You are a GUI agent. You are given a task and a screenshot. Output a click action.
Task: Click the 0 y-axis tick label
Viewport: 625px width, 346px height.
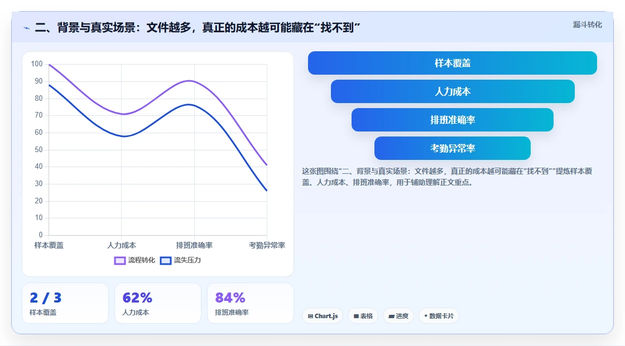[41, 235]
